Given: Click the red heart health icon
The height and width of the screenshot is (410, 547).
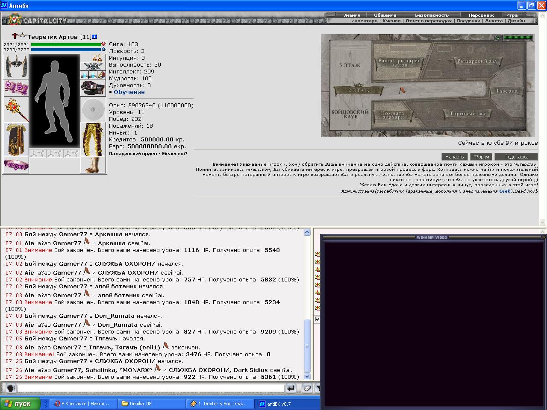Looking at the screenshot, I should click(103, 44).
